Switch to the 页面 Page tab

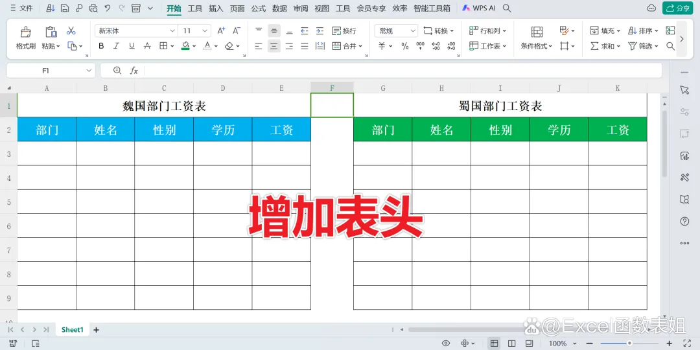pyautogui.click(x=237, y=8)
